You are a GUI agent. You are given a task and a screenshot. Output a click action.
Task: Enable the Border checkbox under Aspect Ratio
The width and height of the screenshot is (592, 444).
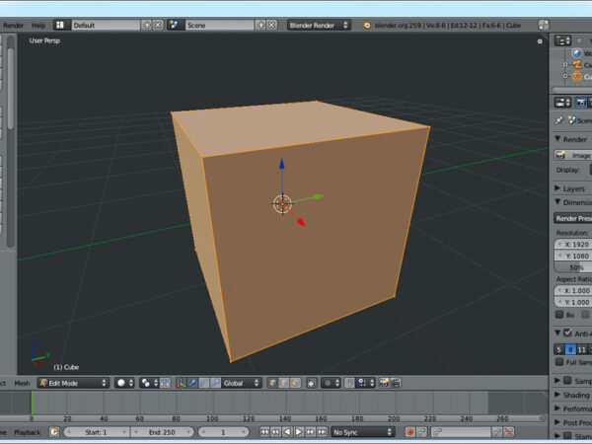[560, 315]
